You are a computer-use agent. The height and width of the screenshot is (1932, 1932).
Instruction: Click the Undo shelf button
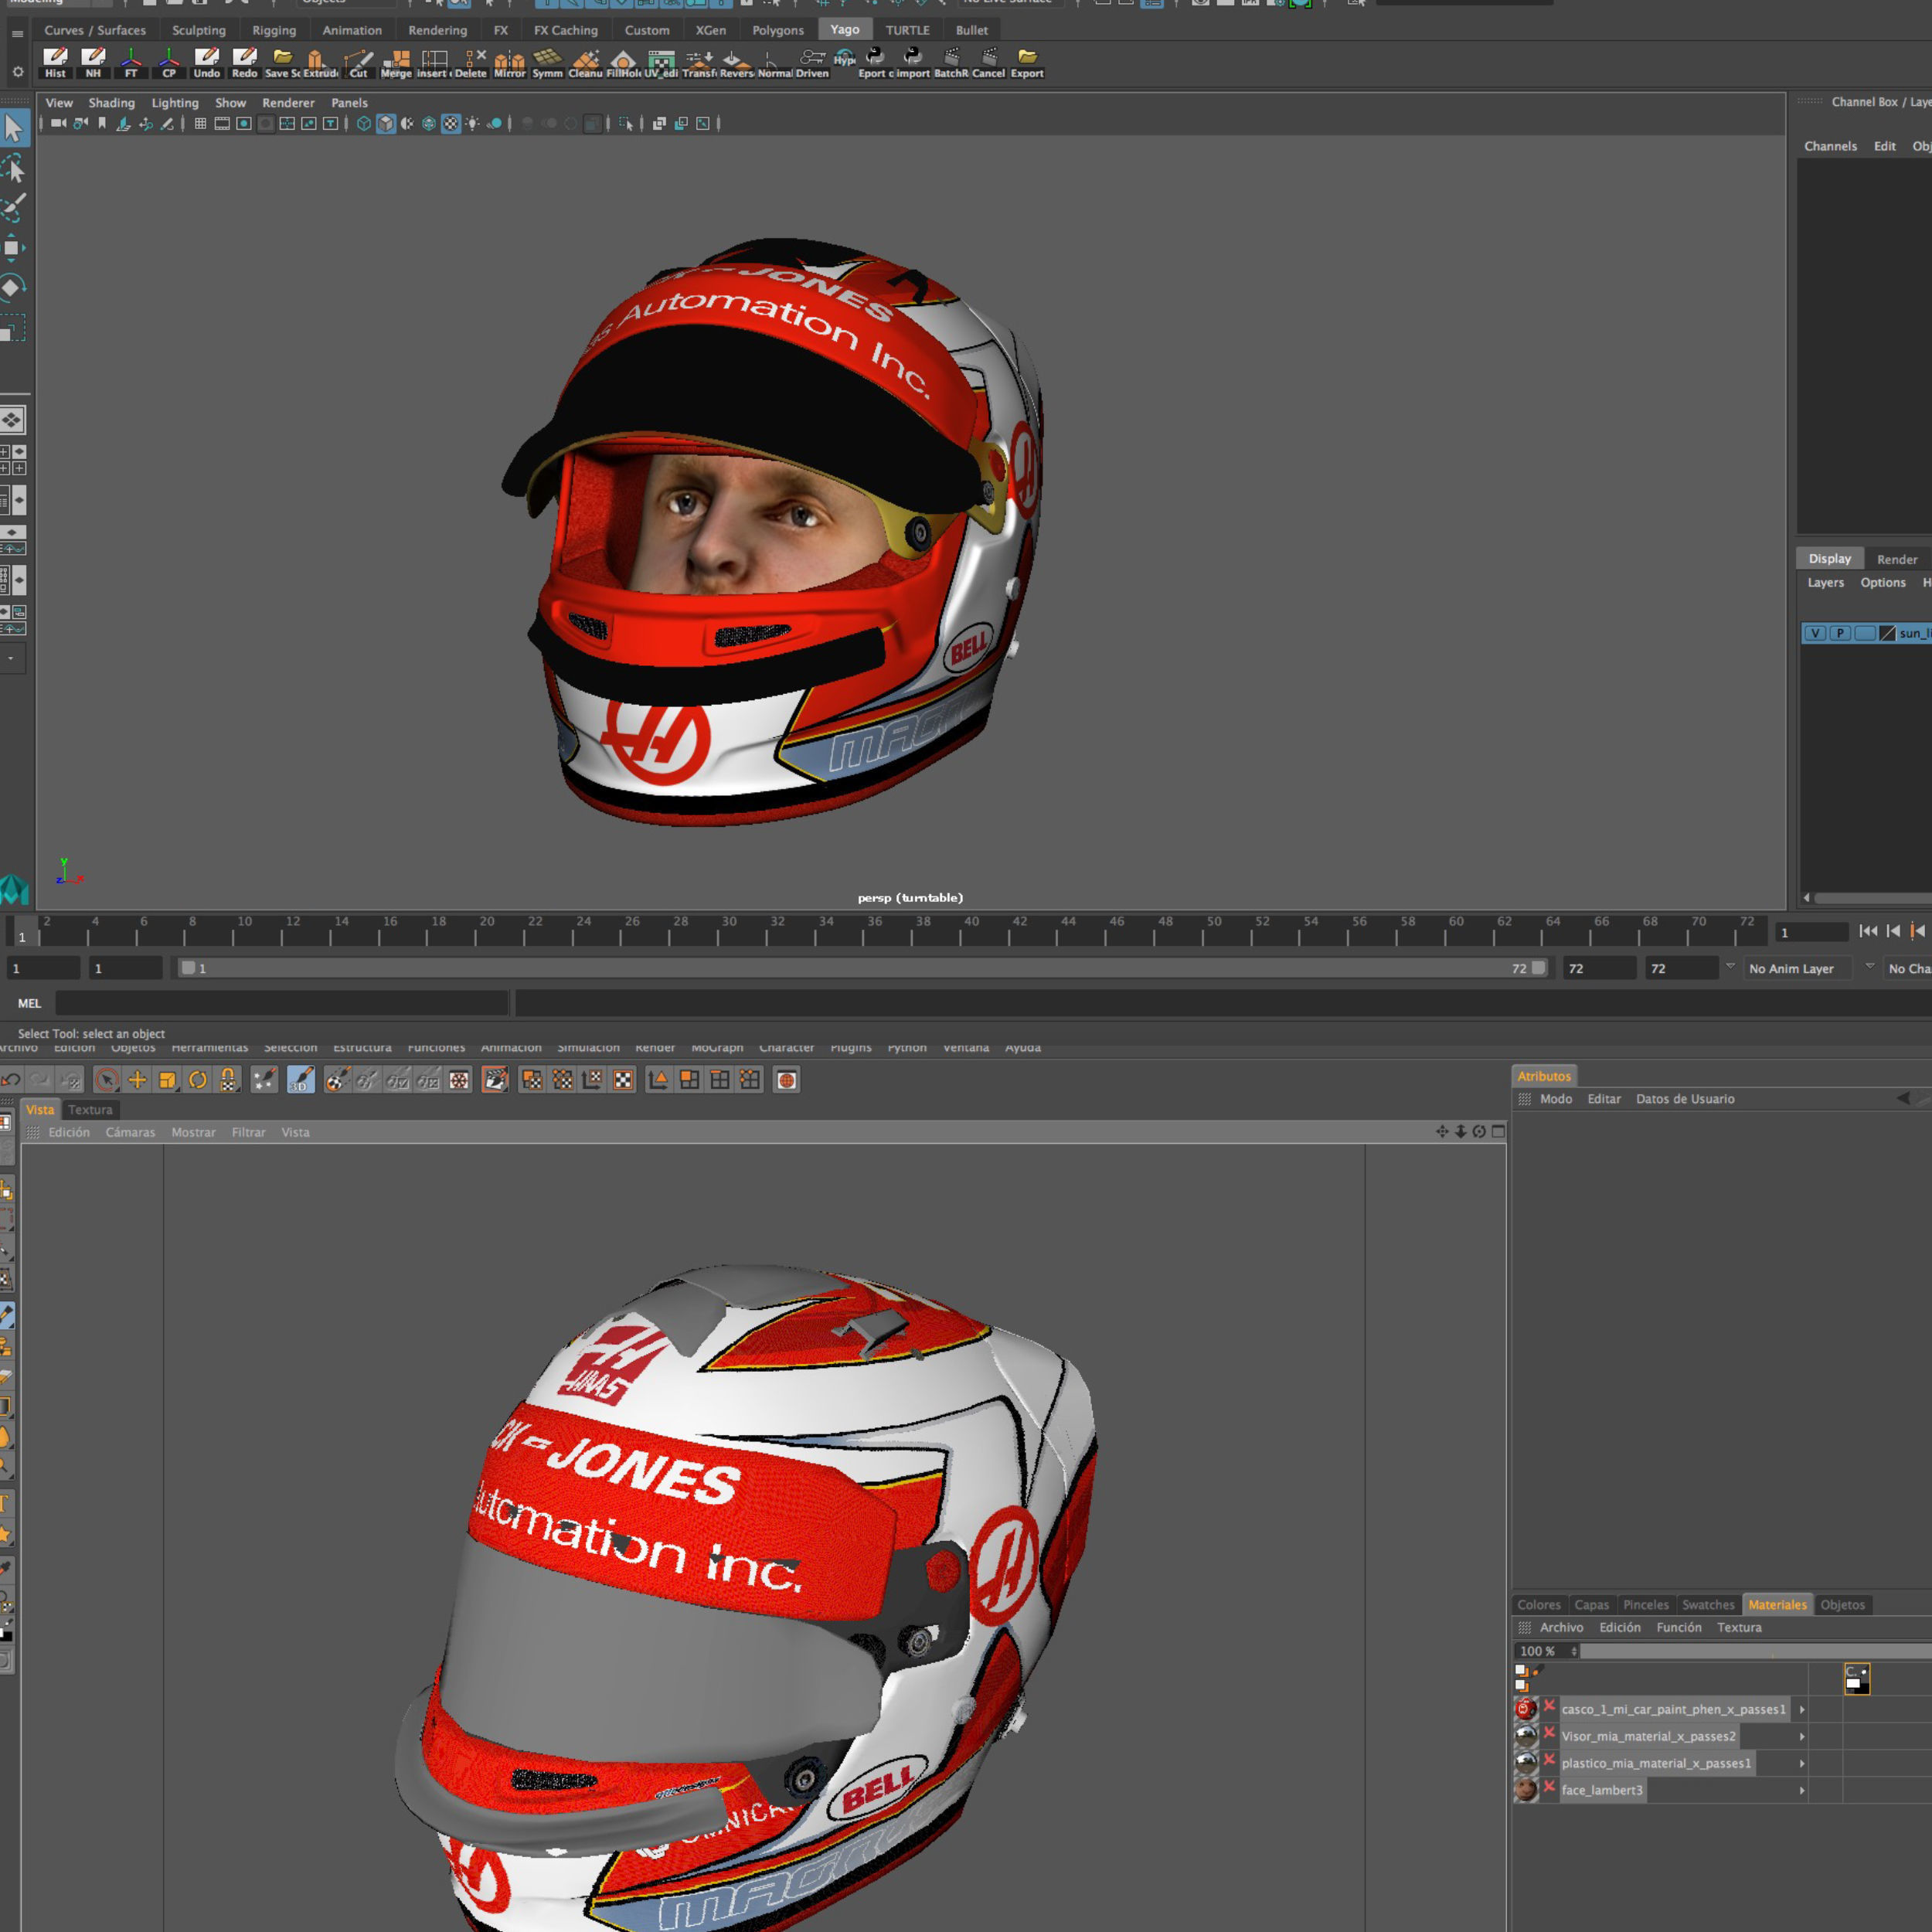point(206,62)
